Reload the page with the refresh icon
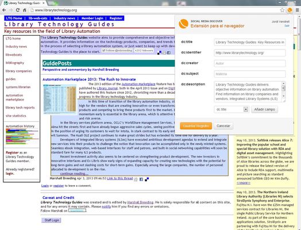 tap(17, 10)
